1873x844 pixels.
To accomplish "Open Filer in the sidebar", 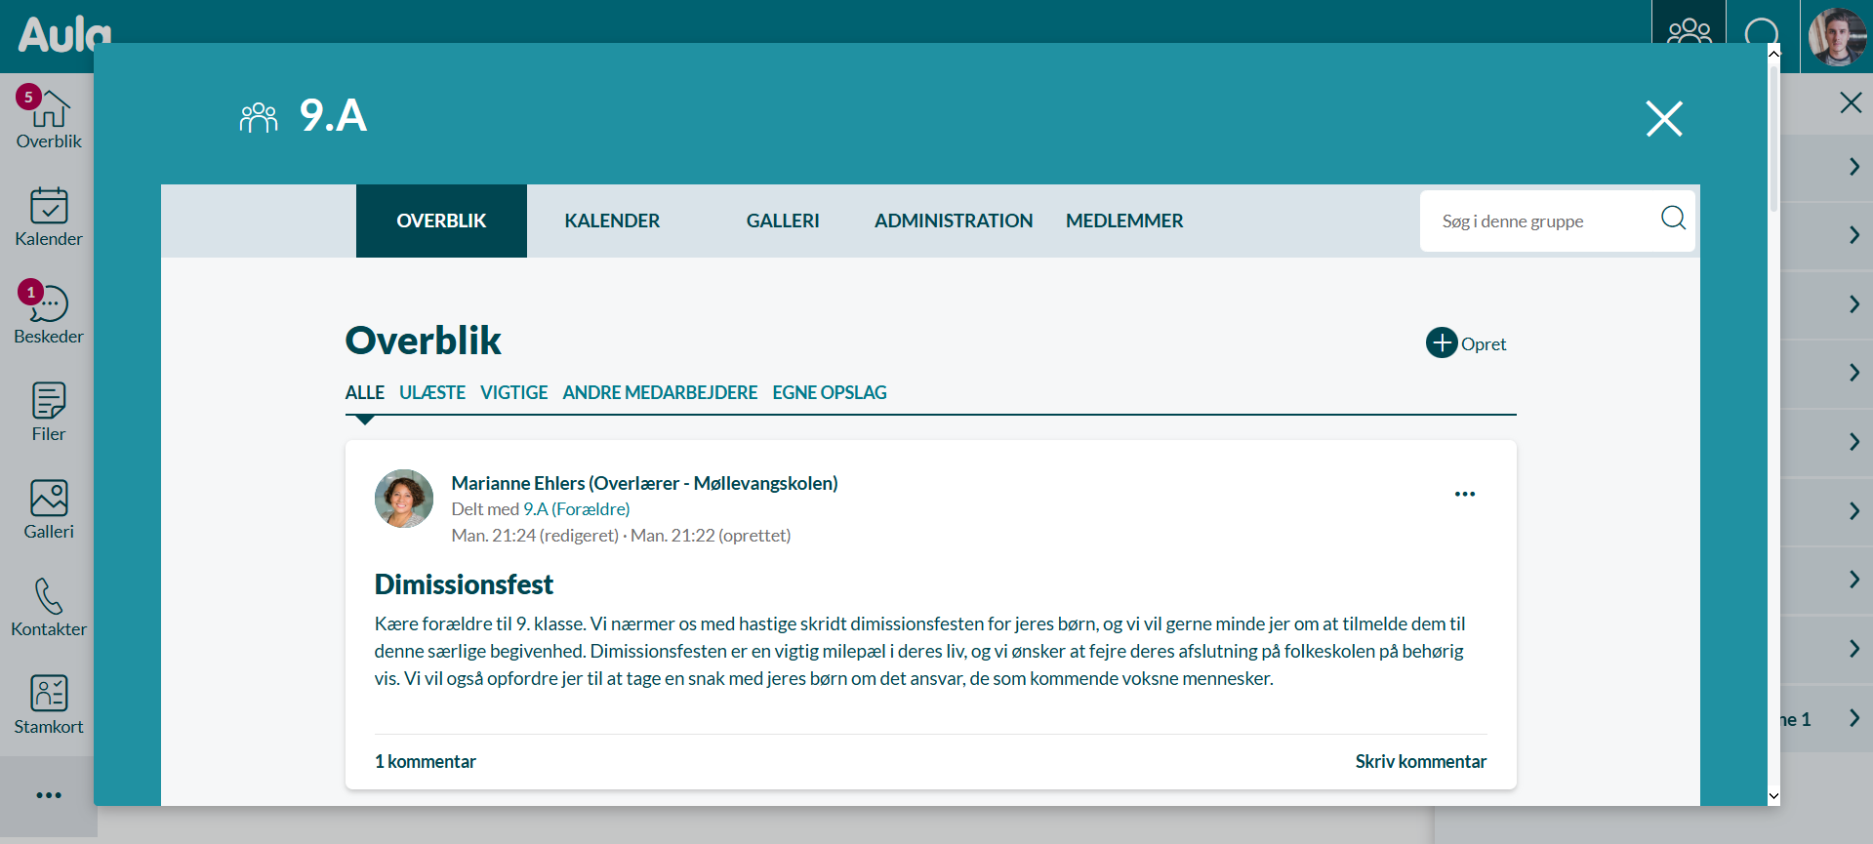I will (49, 412).
